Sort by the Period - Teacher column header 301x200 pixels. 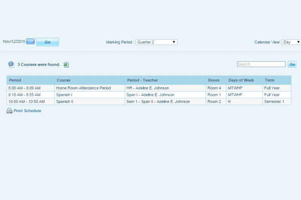pos(142,80)
